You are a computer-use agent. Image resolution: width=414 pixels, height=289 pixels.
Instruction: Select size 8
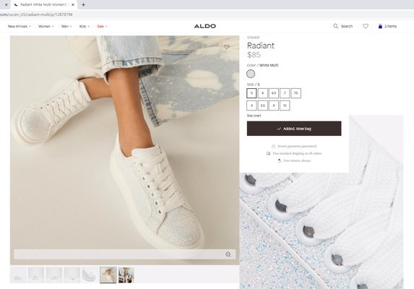pos(251,105)
